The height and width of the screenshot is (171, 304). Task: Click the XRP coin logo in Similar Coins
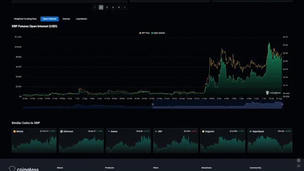(156, 131)
